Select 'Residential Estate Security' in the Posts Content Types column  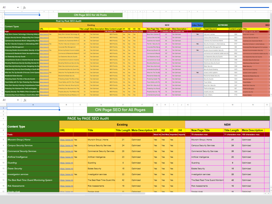point(22,76)
